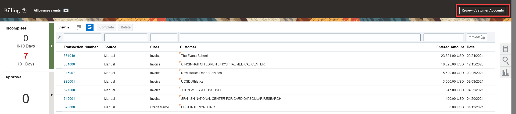Viewport: 516px width, 114px height.
Task: Open customer indicator for The Evans School
Action: pyautogui.click(x=180, y=54)
